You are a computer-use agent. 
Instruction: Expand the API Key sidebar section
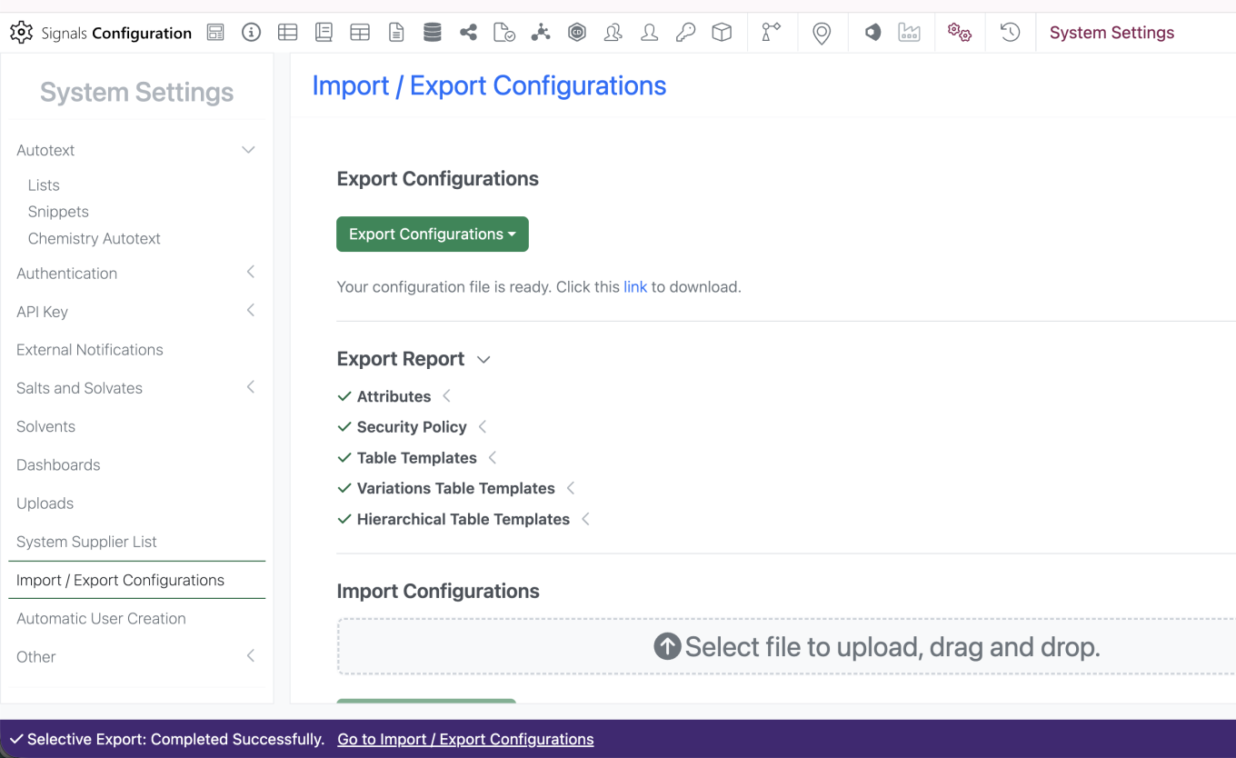tap(251, 311)
